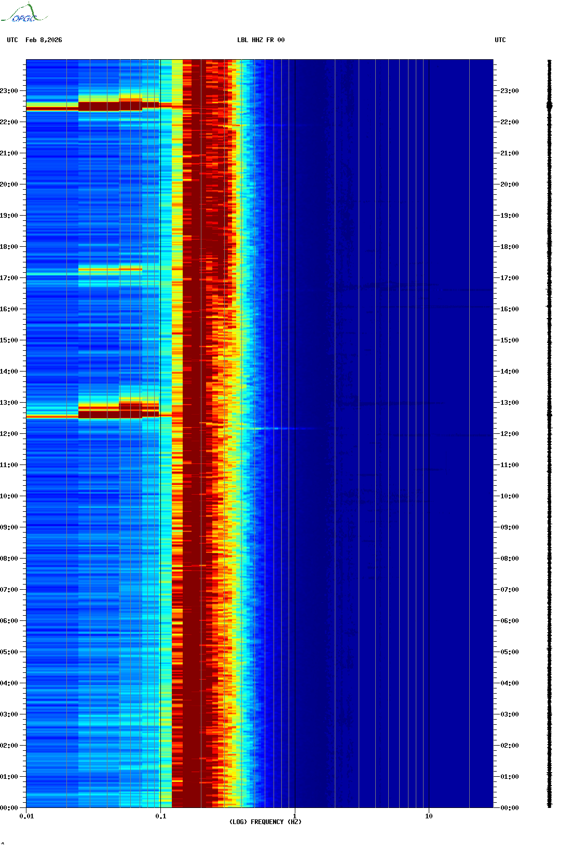This screenshot has height=849, width=572.
Task: Click the 1 Hz frequency tick label
Action: pyautogui.click(x=295, y=816)
